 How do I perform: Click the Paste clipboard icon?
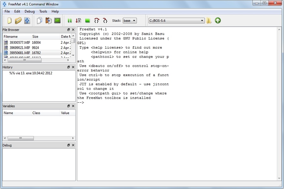tap(49, 20)
